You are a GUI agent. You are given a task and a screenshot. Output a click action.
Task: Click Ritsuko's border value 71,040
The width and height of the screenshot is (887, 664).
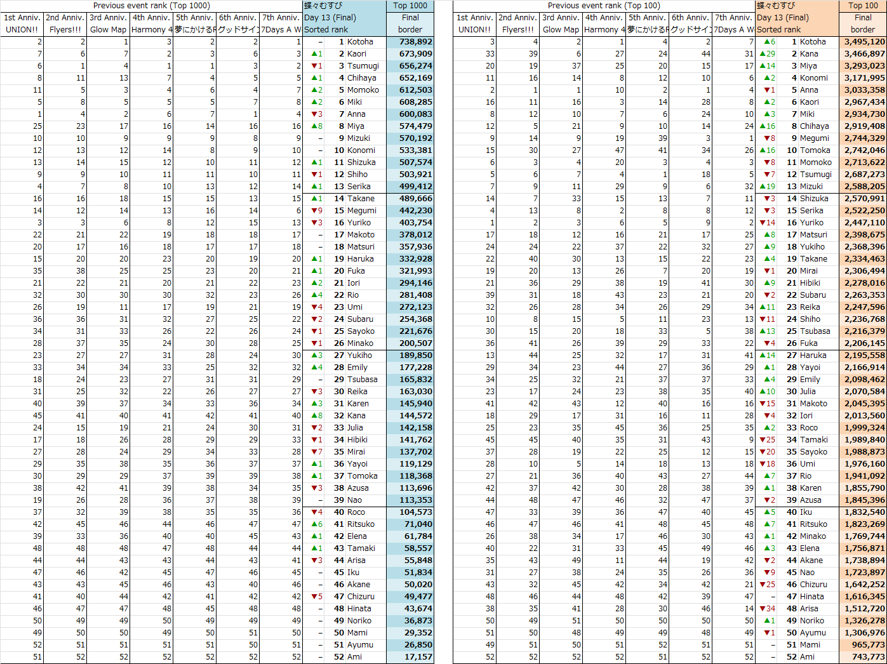[x=410, y=524]
